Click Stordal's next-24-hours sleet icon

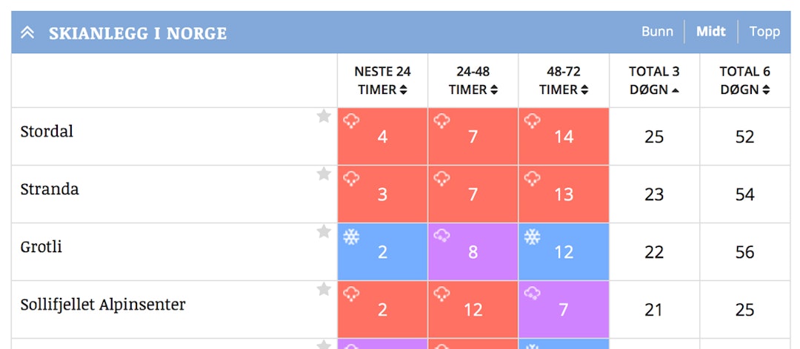351,121
